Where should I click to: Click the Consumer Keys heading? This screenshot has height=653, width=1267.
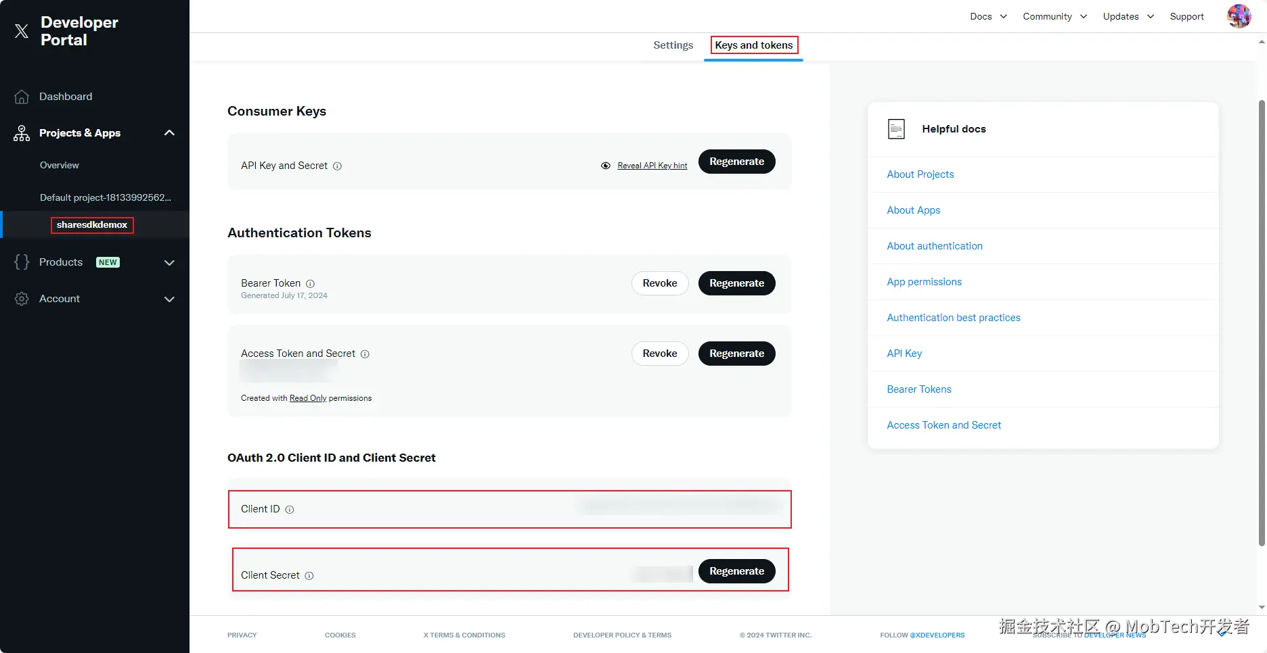pyautogui.click(x=277, y=112)
